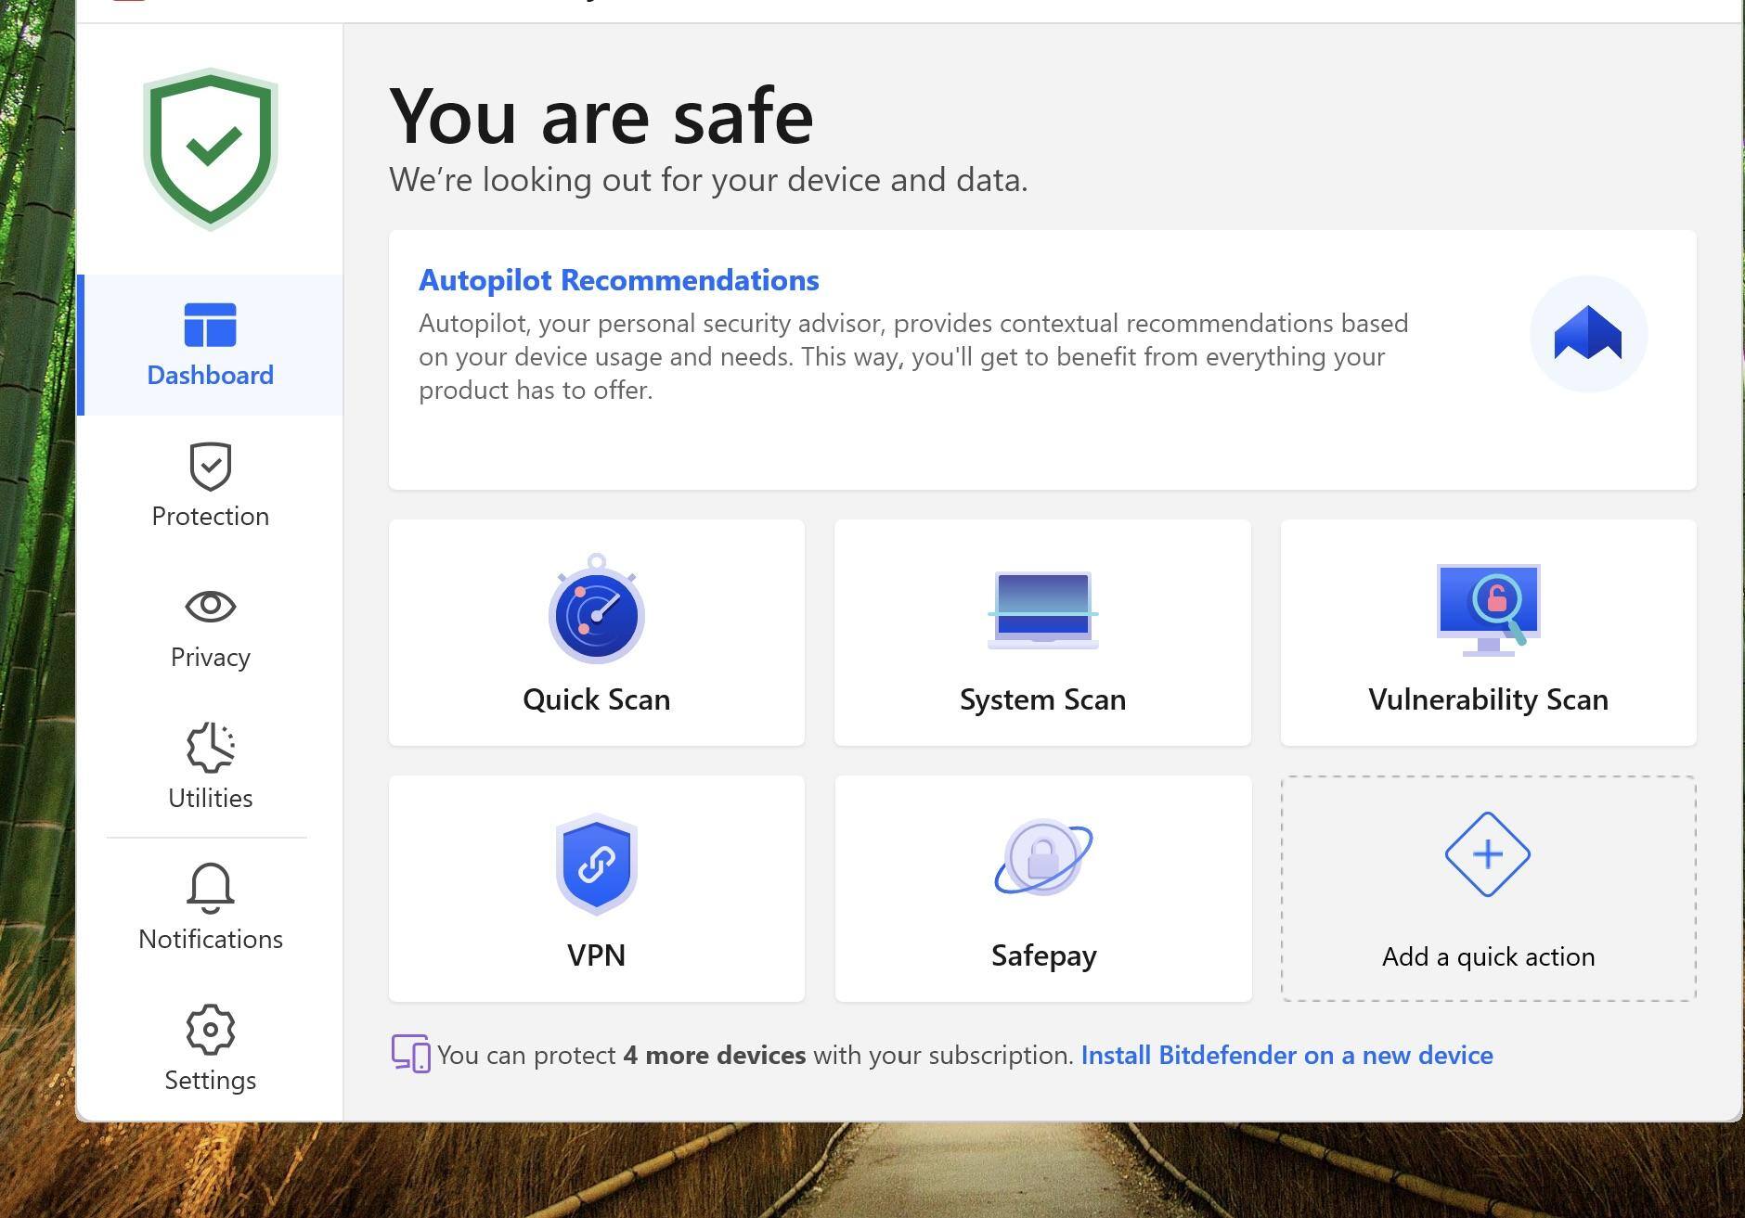Add a quick action tile

1488,889
